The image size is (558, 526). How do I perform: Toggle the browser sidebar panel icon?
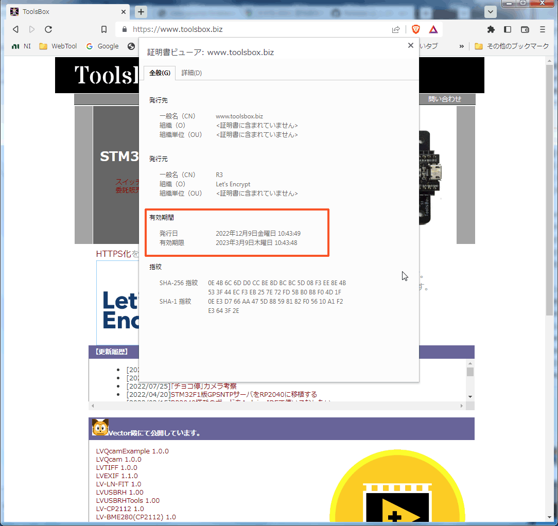(x=508, y=29)
